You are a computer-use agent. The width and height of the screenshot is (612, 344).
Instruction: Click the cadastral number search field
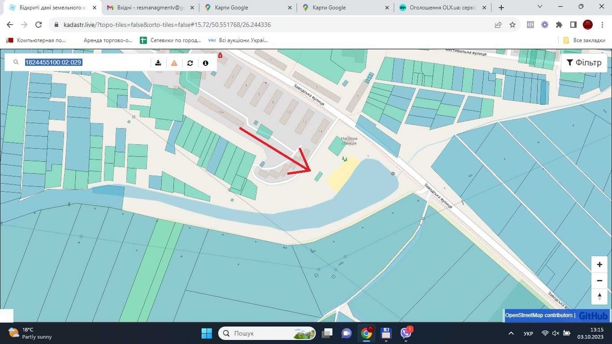pos(85,63)
